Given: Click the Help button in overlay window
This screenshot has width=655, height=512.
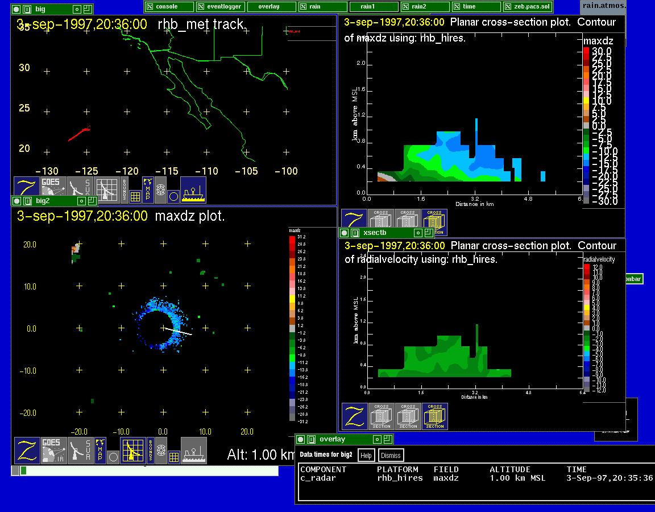Looking at the screenshot, I should [x=366, y=455].
